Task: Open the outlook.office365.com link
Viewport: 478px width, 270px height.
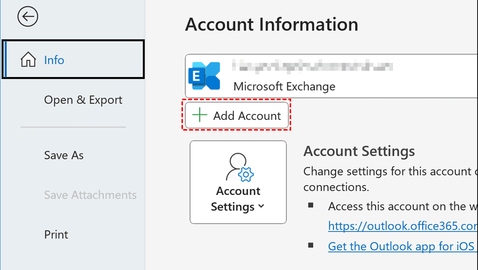Action: (x=403, y=226)
